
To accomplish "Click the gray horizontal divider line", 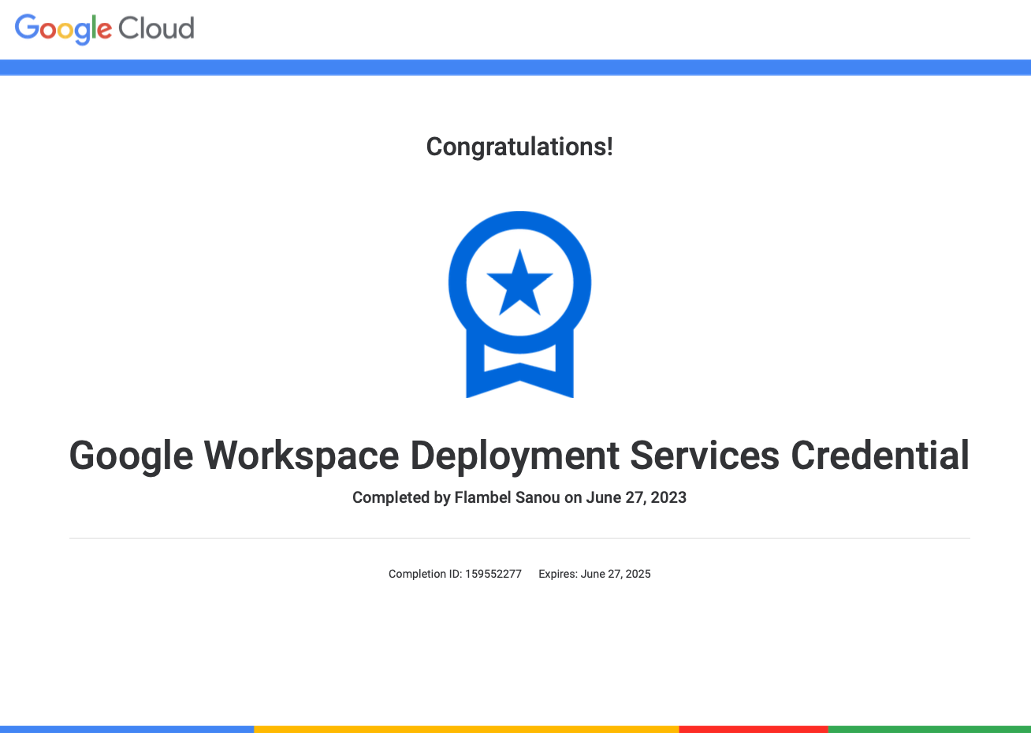I will 519,538.
